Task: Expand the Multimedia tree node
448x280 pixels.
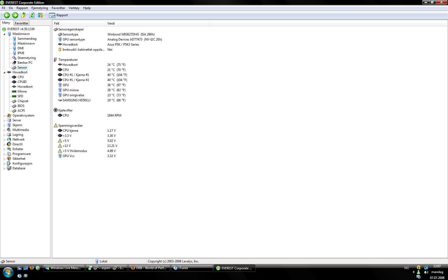Action: click(4, 130)
